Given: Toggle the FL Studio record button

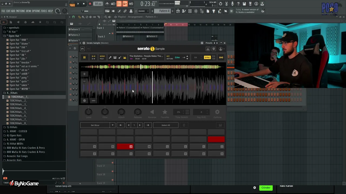Looking at the screenshot, I should 90,4.
